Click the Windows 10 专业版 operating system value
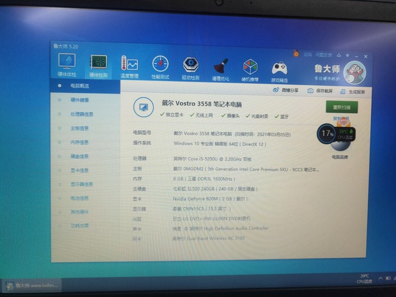Image resolution: width=396 pixels, height=297 pixels. pos(220,144)
